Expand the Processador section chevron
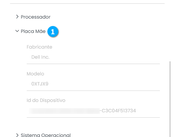Image resolution: width=176 pixels, height=137 pixels. (x=17, y=17)
